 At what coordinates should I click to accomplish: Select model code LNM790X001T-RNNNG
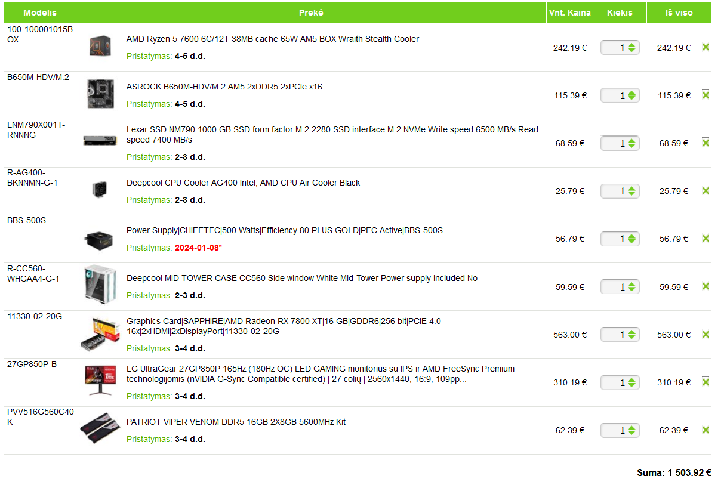point(36,129)
